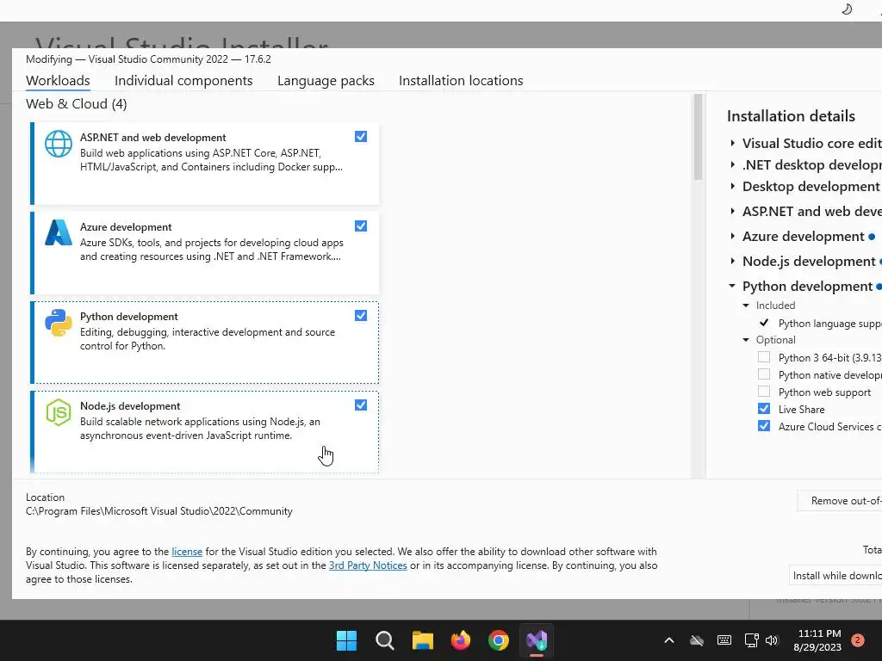Switch to Visual Studio Installer taskbar icon
The image size is (882, 661).
pyautogui.click(x=537, y=640)
